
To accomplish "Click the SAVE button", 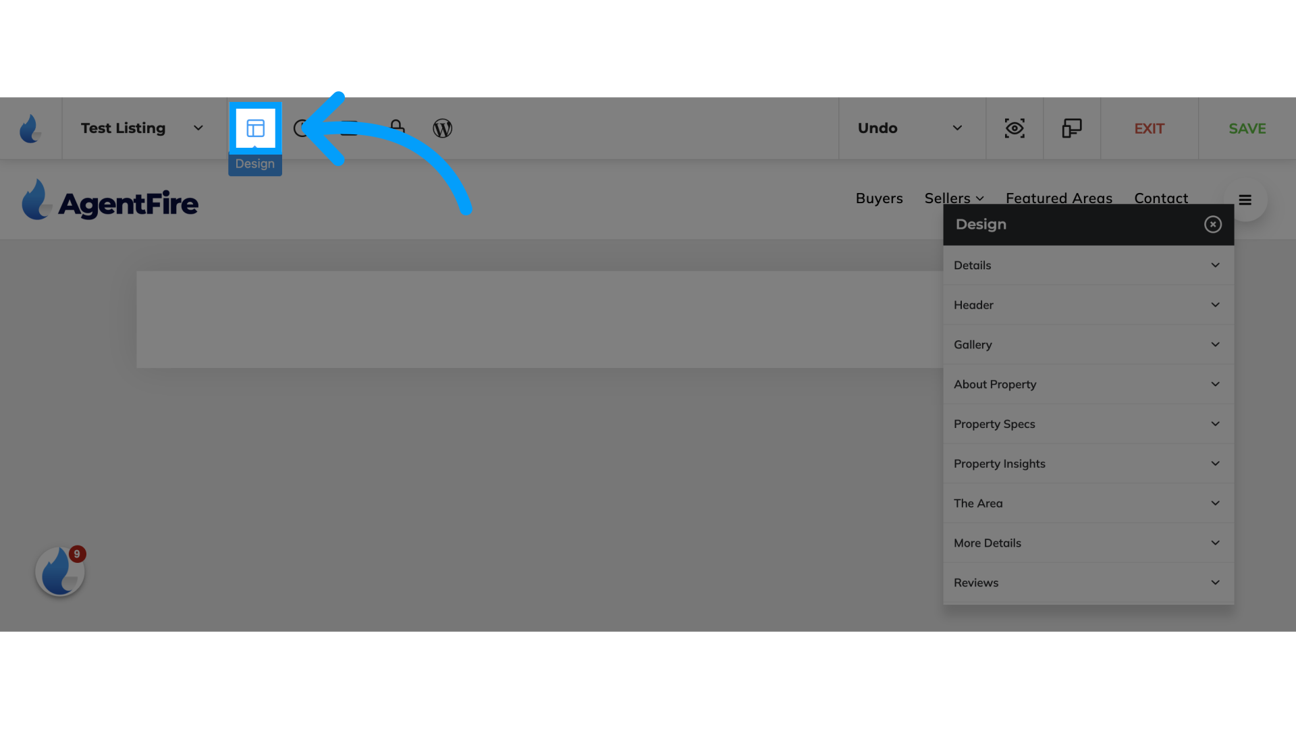I will pyautogui.click(x=1247, y=128).
